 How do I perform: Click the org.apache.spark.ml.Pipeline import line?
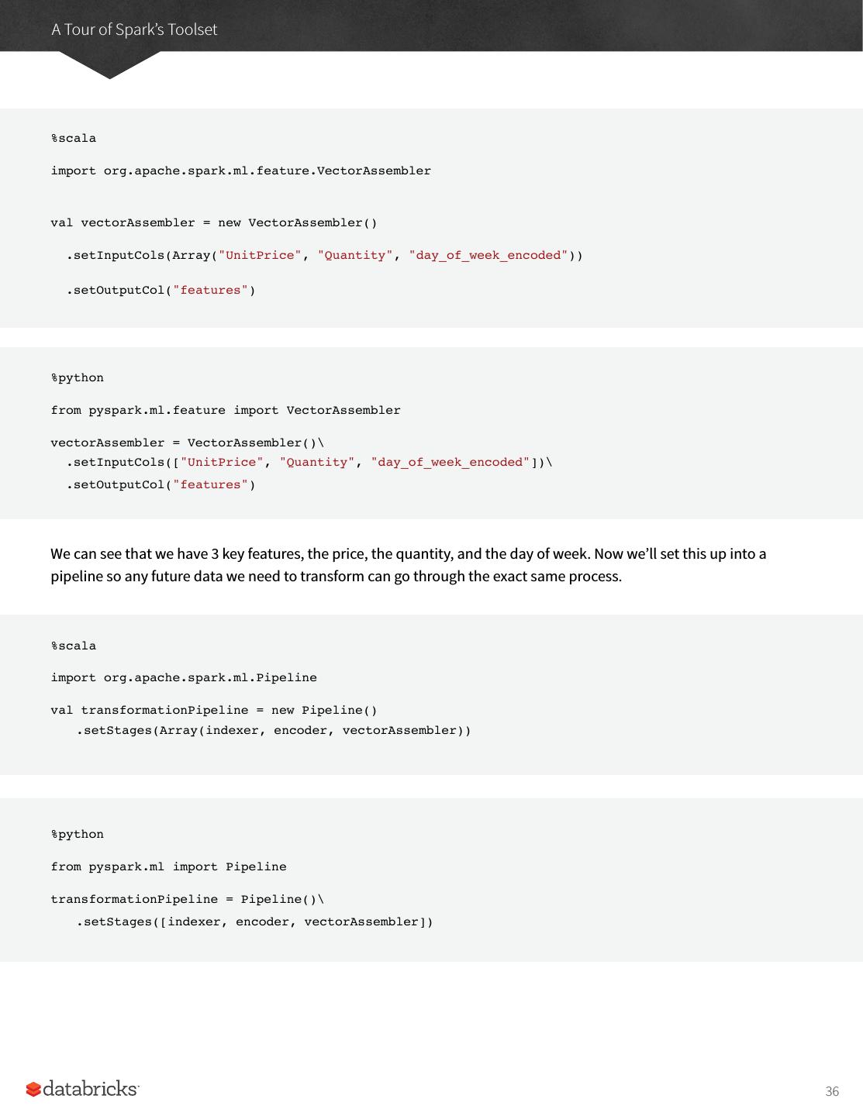tap(184, 678)
